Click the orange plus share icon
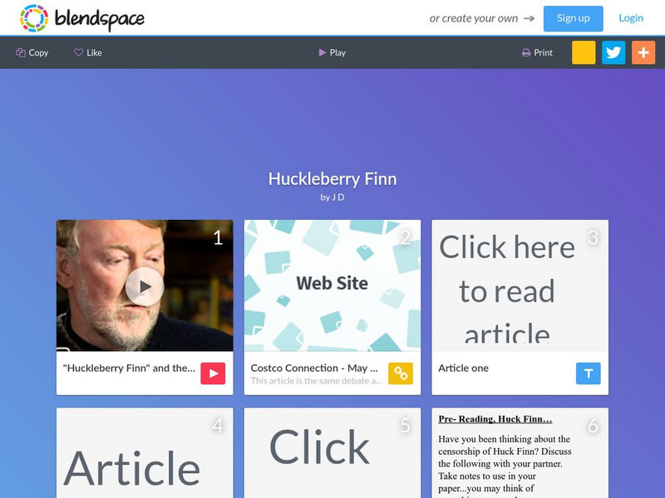This screenshot has width=665, height=498. (x=643, y=52)
